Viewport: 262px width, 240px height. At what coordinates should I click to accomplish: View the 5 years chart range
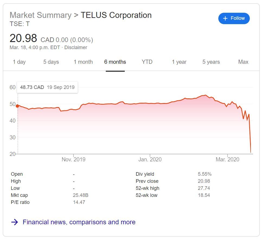[211, 62]
